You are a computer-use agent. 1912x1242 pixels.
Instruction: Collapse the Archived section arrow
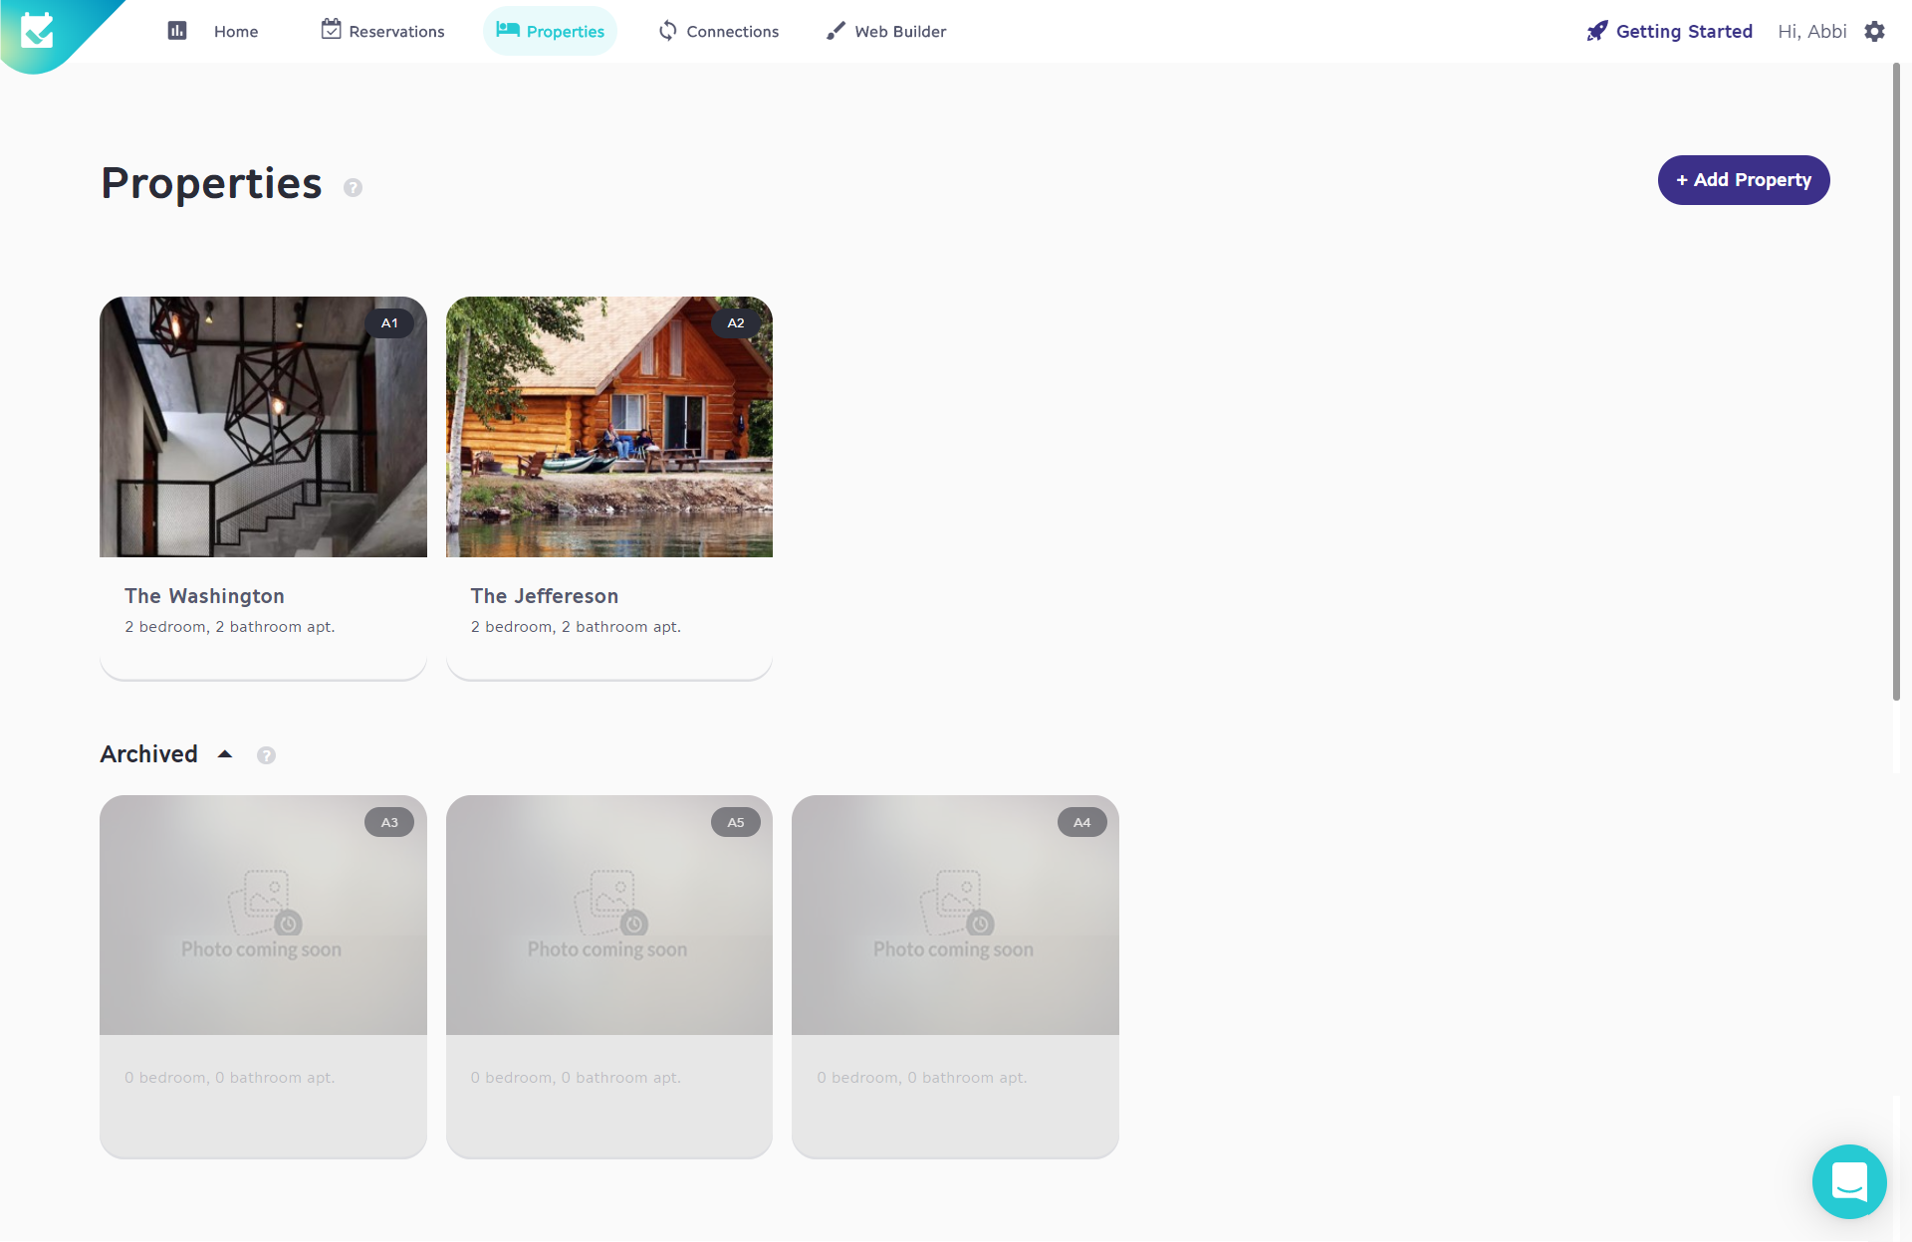click(x=225, y=754)
